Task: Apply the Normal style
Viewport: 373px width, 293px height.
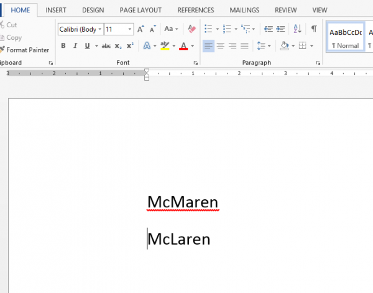Action: (x=346, y=37)
